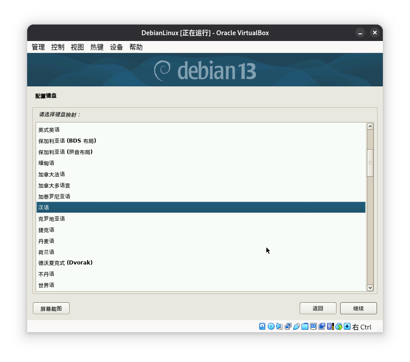This screenshot has width=410, height=362.
Task: Open the 设备 menu
Action: coord(117,47)
